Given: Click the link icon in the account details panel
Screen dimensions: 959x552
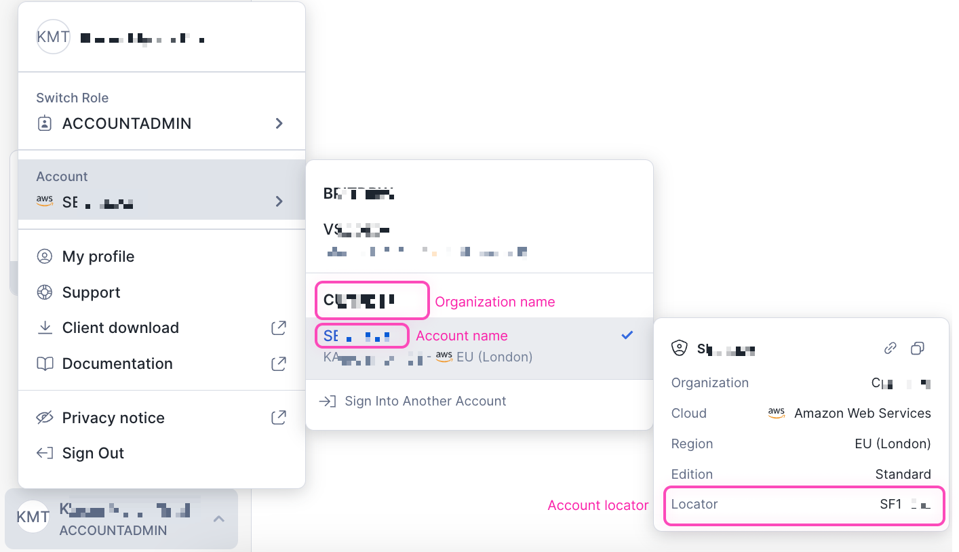Looking at the screenshot, I should (890, 349).
